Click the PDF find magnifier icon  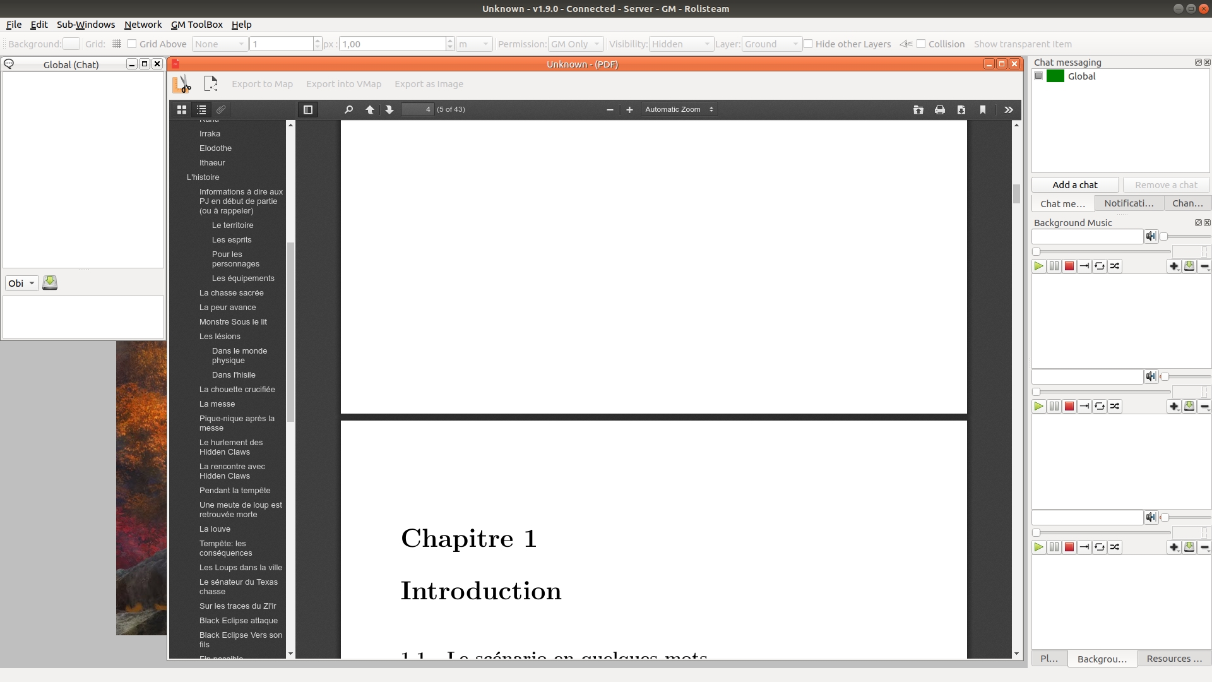pyautogui.click(x=348, y=110)
